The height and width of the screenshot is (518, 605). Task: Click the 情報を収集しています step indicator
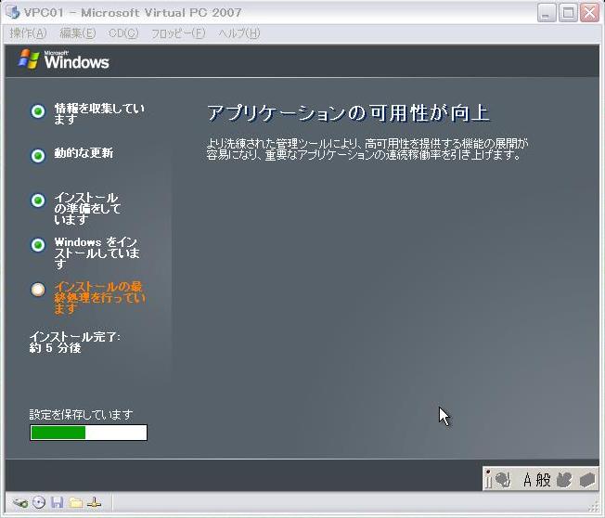click(x=38, y=111)
